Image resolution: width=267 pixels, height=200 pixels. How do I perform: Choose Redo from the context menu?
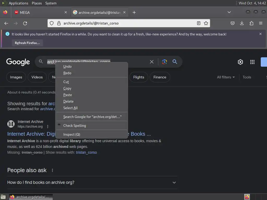point(92,73)
